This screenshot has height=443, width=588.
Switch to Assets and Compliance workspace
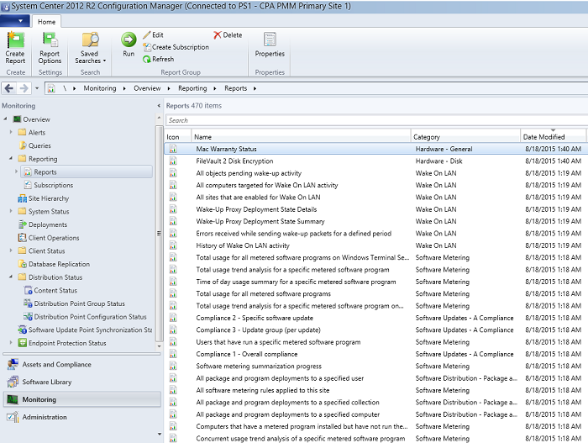(81, 364)
